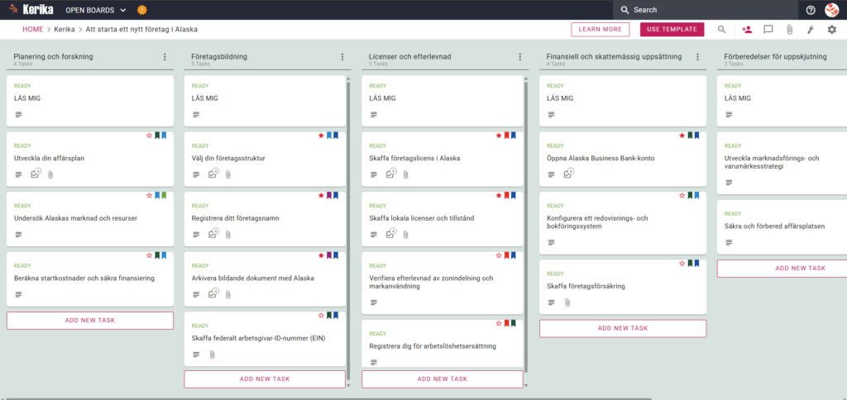Open the help question mark icon
Screen dimensions: 847x400
(811, 10)
